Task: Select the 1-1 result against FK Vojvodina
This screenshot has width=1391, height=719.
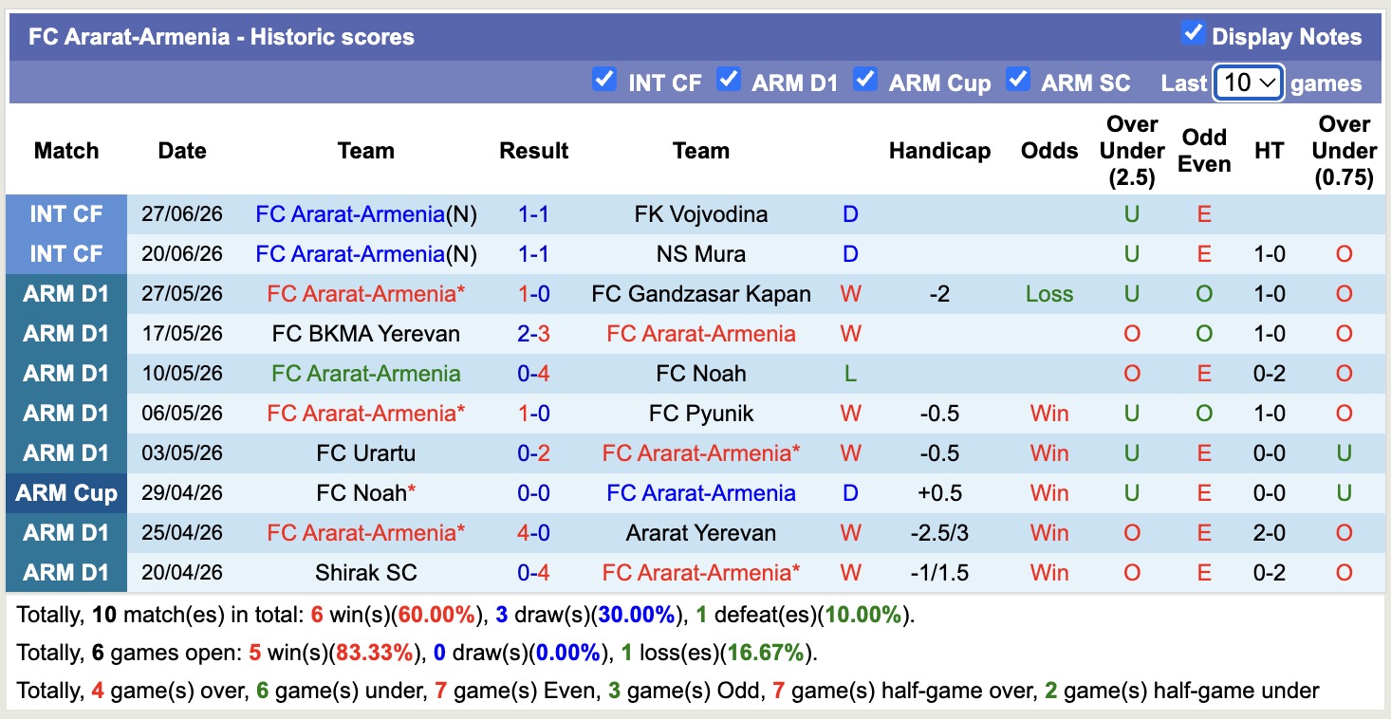Action: tap(534, 214)
